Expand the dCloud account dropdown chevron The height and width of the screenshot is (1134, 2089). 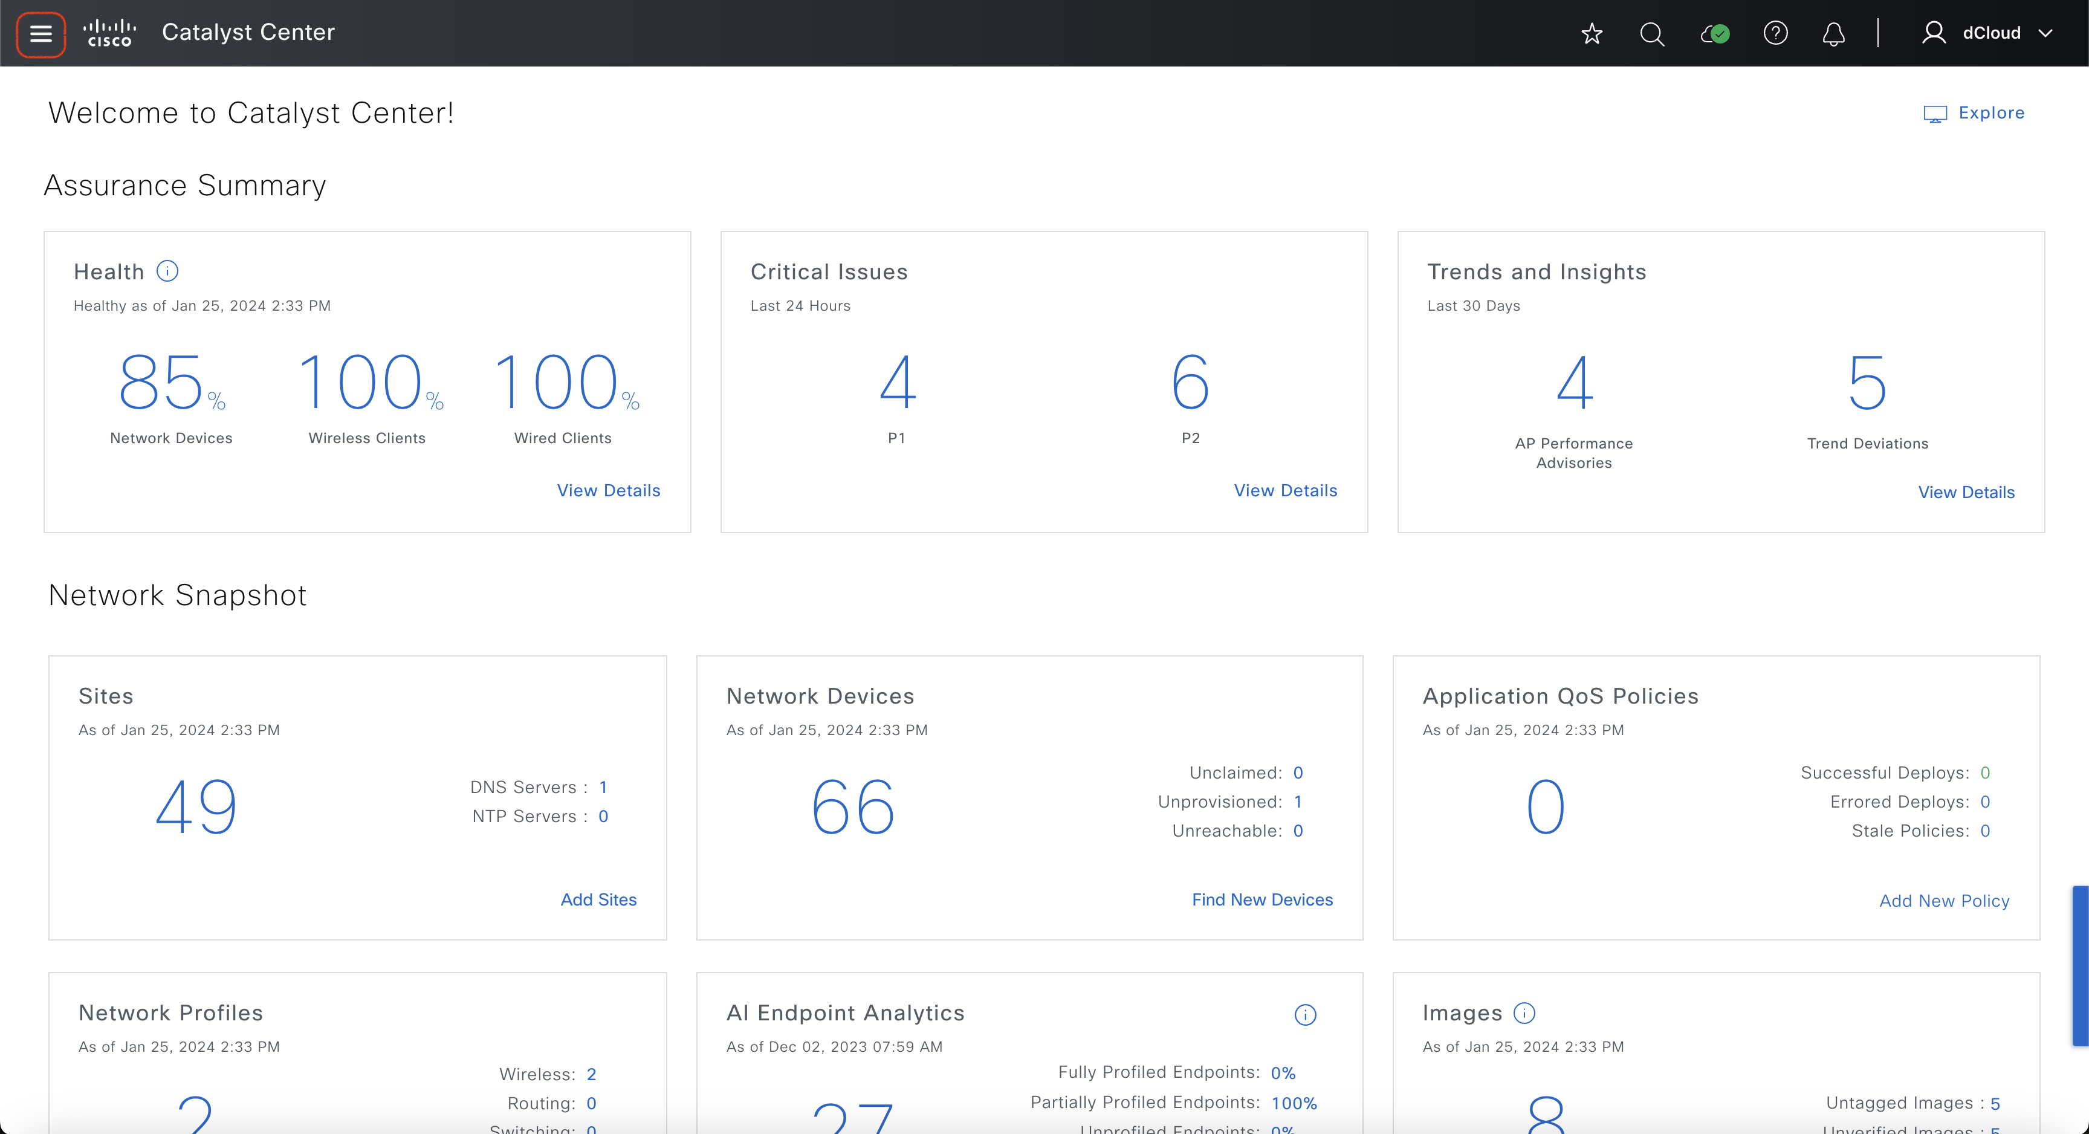point(2045,33)
